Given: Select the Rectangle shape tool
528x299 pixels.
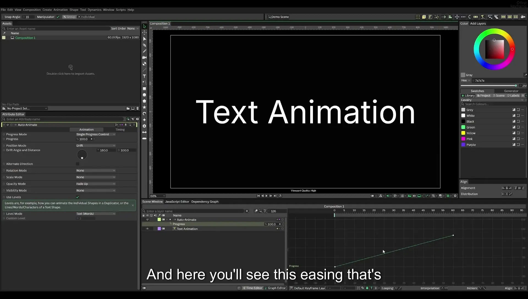Looking at the screenshot, I should point(144,89).
